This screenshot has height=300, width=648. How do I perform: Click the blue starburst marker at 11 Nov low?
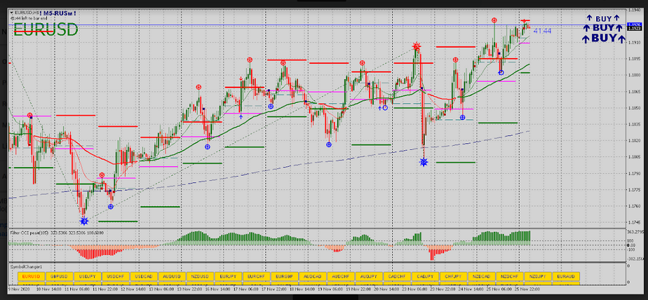click(x=84, y=221)
